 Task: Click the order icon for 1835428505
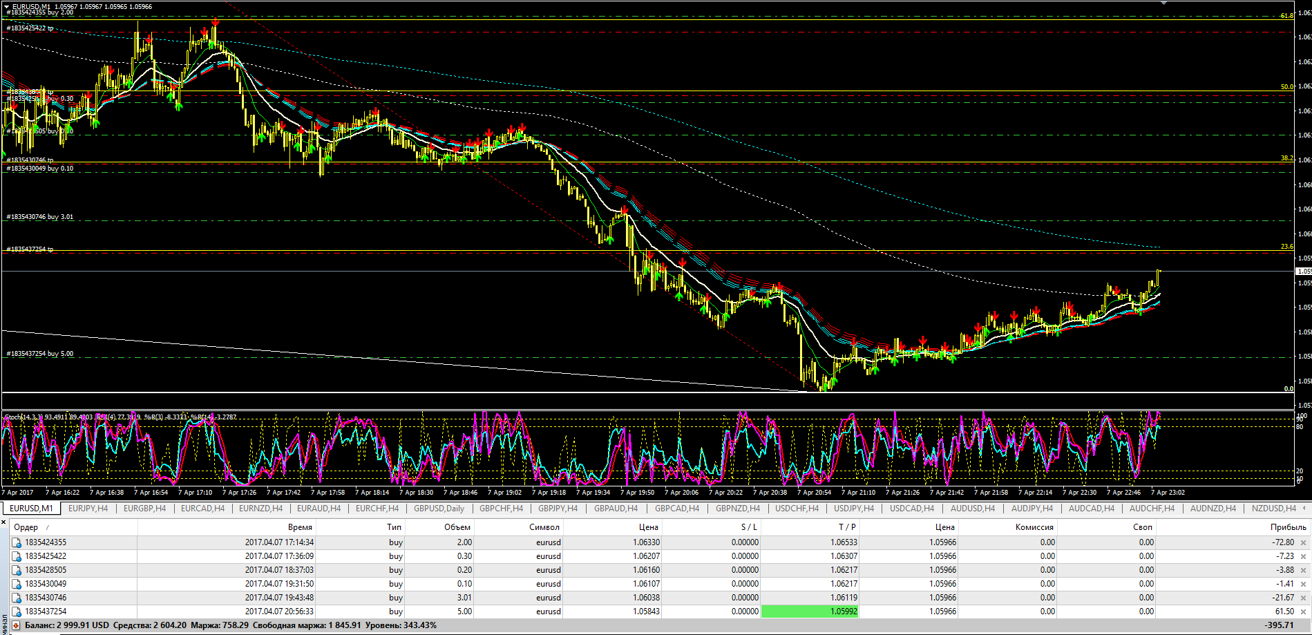[17, 570]
